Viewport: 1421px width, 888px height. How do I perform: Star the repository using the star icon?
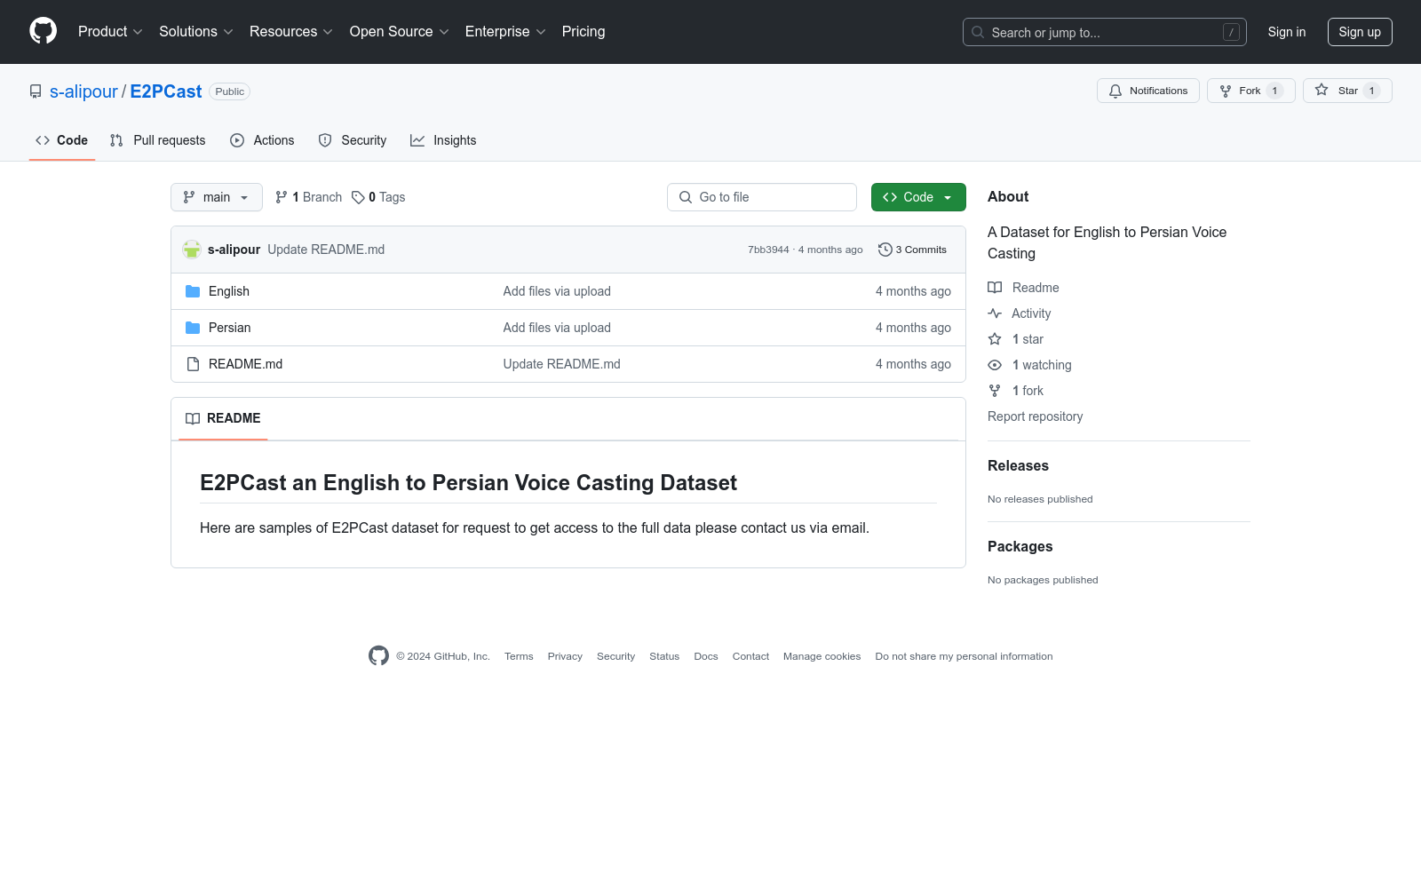coord(1322,91)
